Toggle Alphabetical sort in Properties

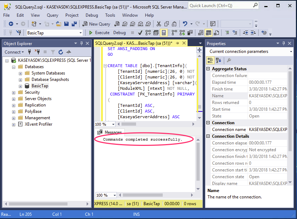pos(218,60)
